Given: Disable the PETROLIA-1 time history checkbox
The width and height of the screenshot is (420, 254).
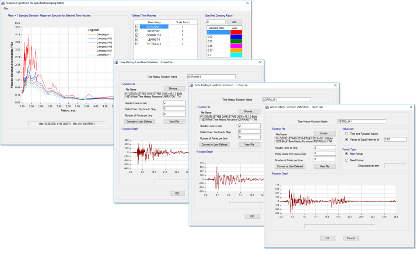Looking at the screenshot, I should [x=137, y=44].
